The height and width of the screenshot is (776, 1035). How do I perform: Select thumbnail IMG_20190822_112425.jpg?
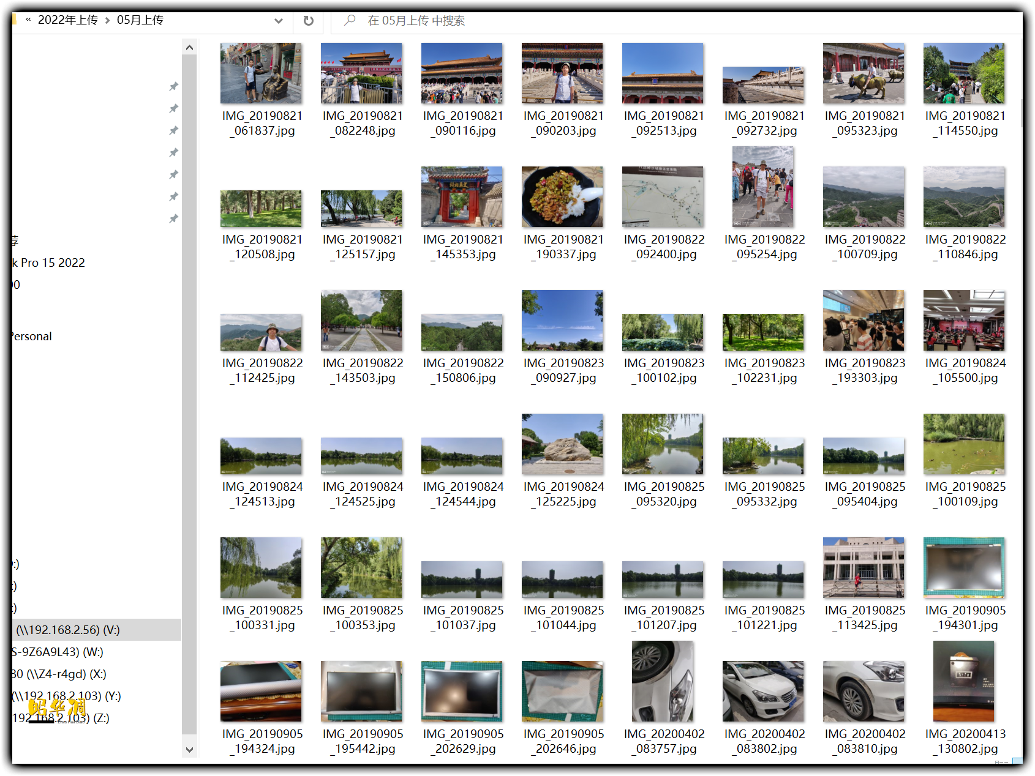(x=262, y=332)
